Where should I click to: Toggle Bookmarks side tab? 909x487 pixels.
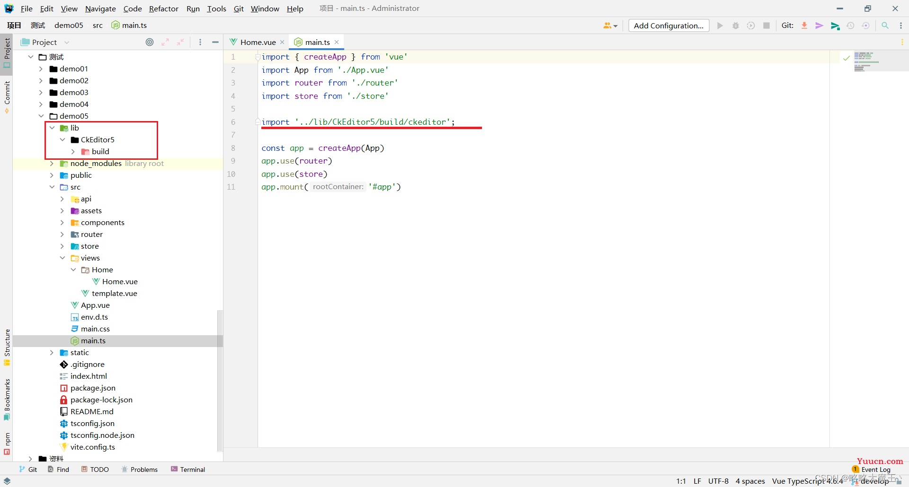[7, 400]
